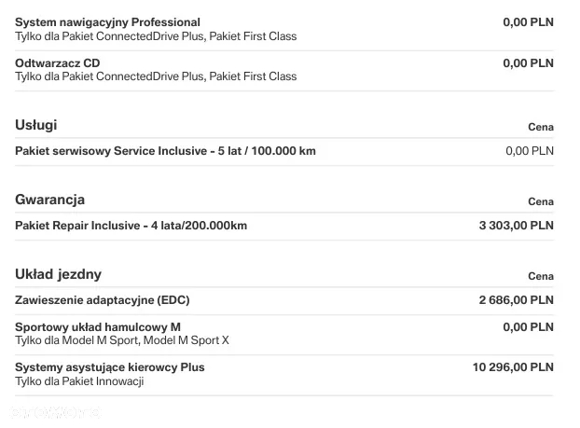Click the Service Inclusive 0,00 PLN price

(x=530, y=151)
